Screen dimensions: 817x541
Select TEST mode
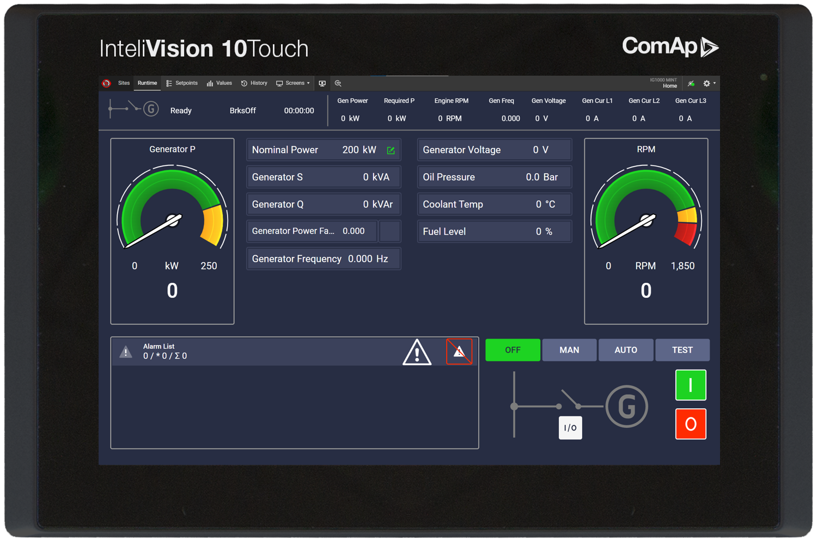click(682, 350)
